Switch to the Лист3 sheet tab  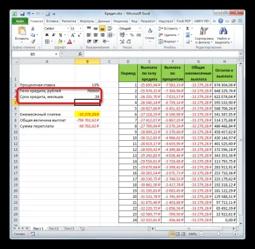[69, 229]
